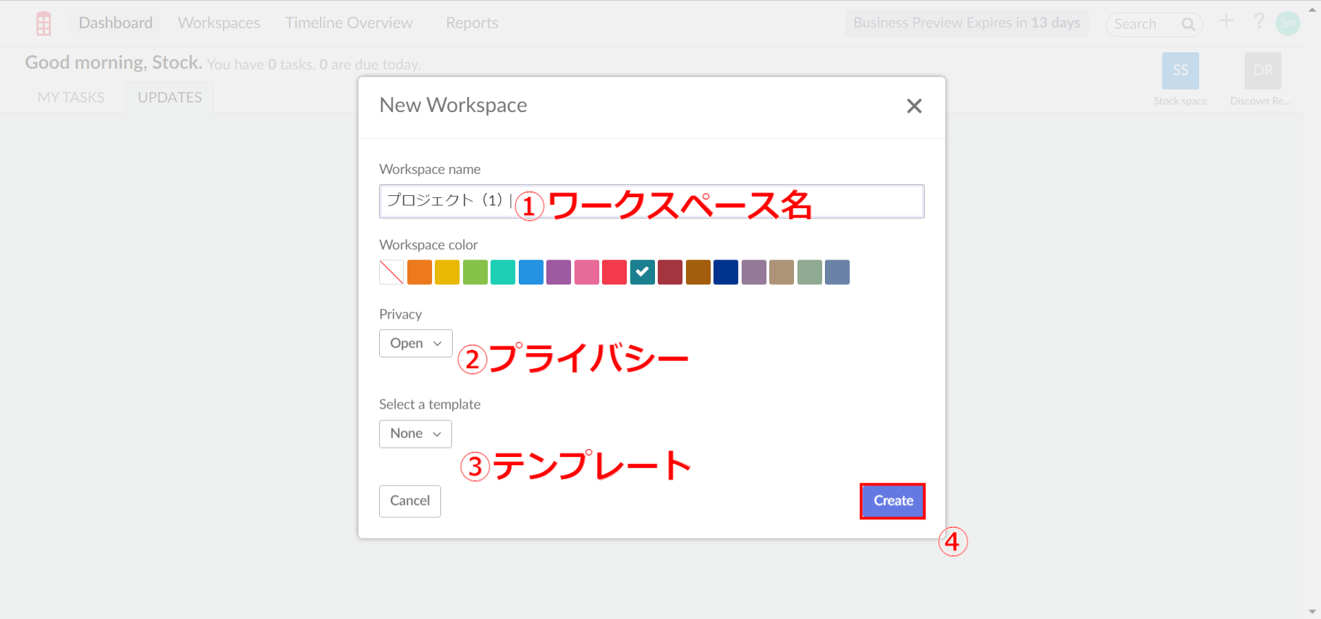Go to the Dashboard menu item

click(x=116, y=23)
